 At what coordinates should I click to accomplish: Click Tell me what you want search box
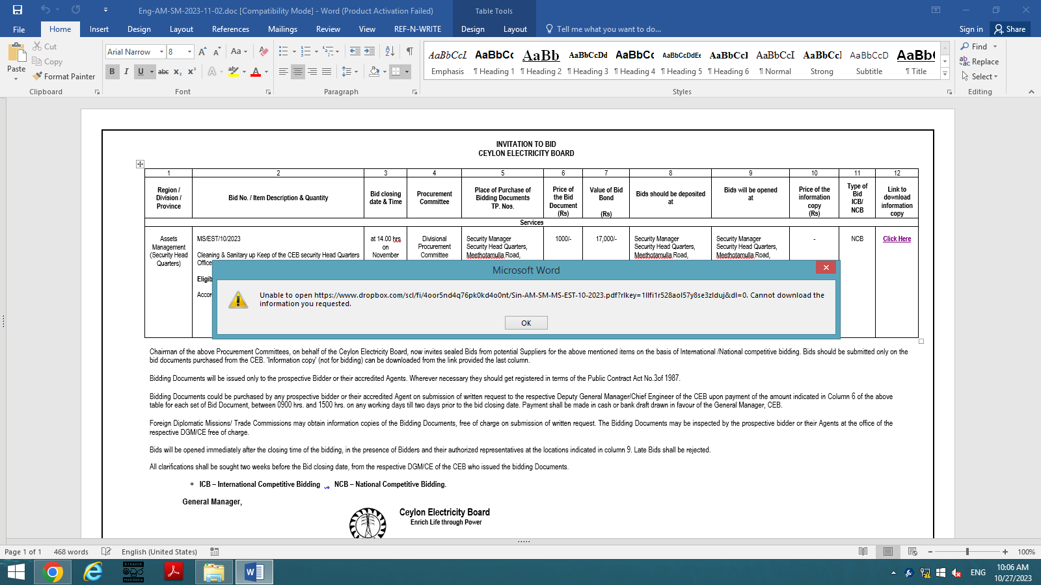[x=603, y=29]
